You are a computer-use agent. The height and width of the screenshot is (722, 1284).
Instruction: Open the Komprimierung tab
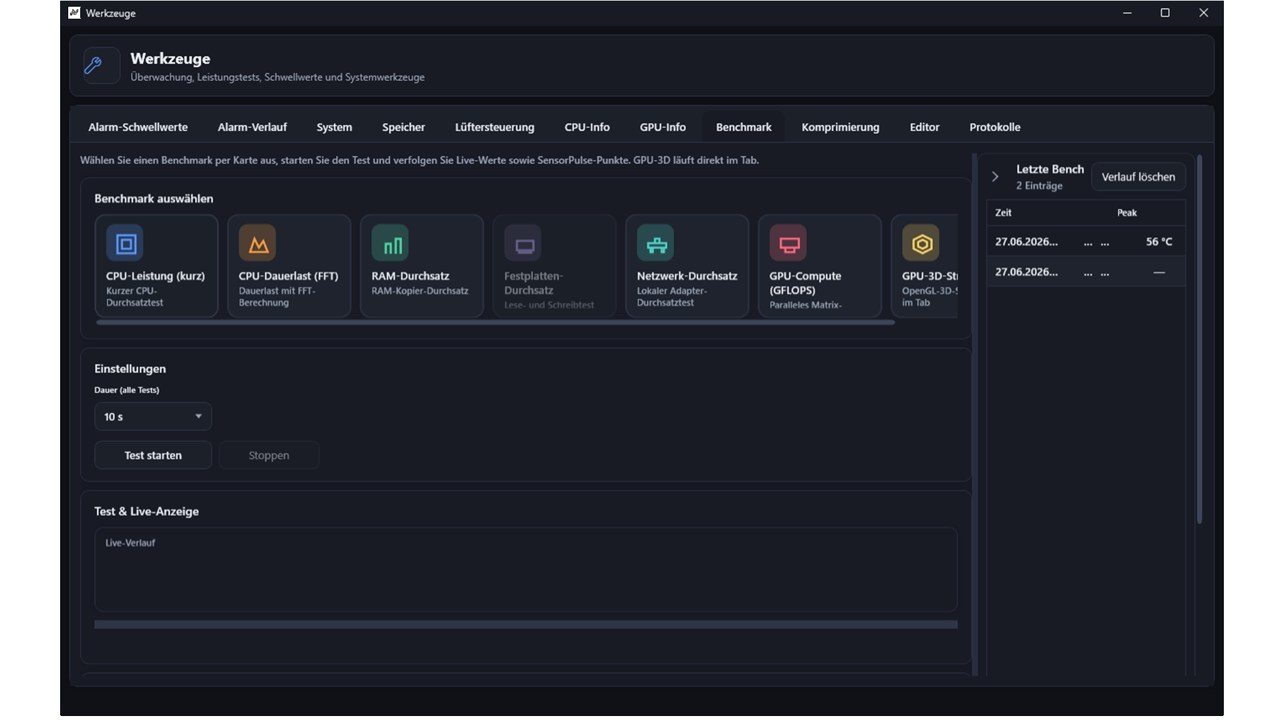pos(841,127)
